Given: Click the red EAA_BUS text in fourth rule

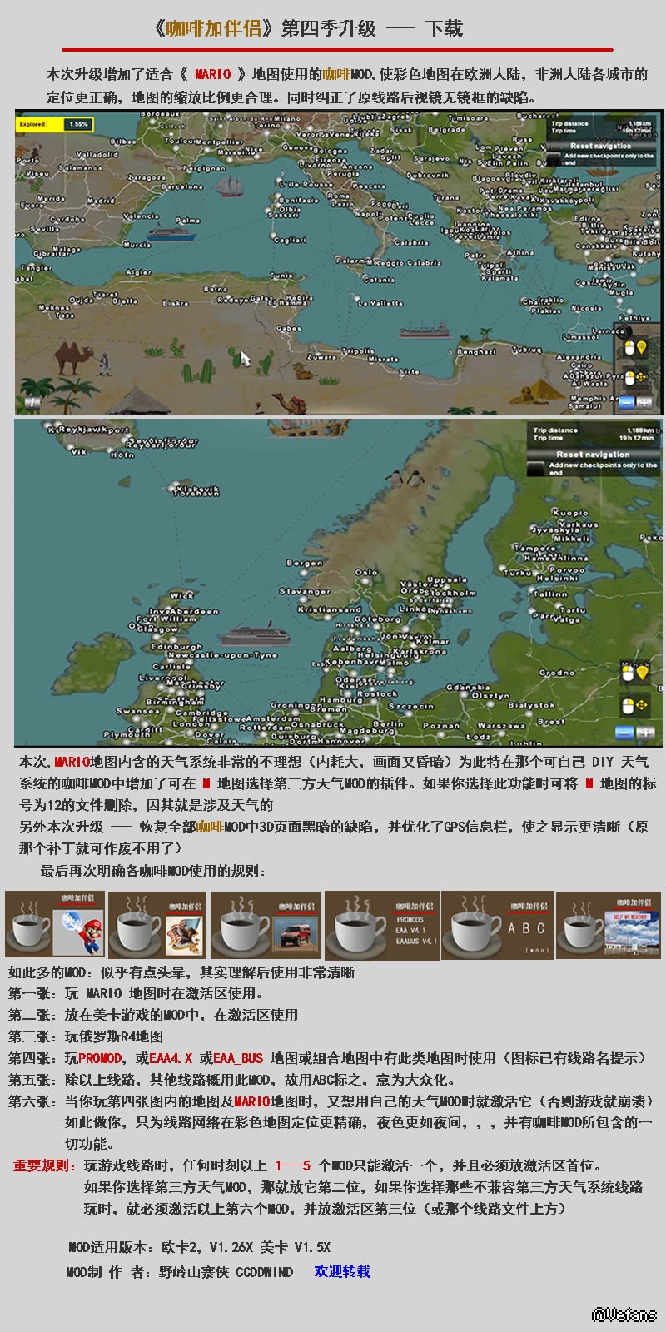Looking at the screenshot, I should coord(238,1058).
